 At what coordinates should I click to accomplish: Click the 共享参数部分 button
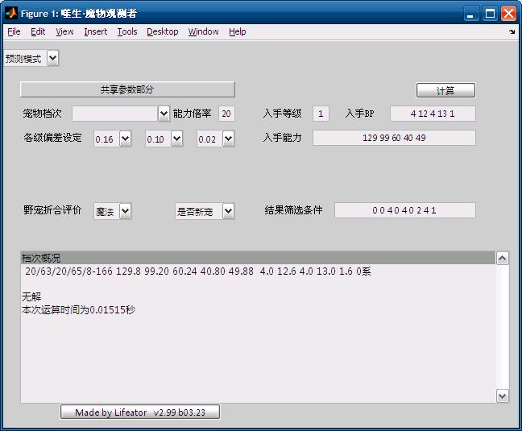point(127,89)
